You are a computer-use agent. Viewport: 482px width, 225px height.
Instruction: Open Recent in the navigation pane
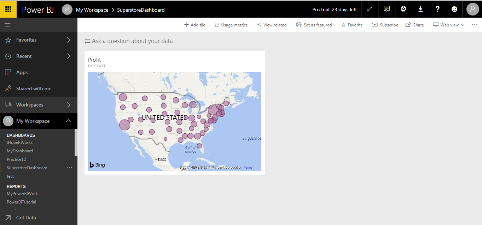click(x=39, y=56)
